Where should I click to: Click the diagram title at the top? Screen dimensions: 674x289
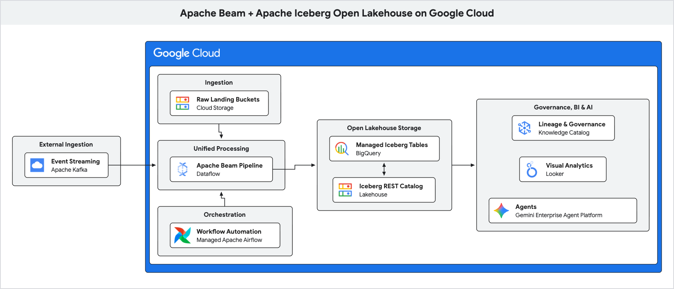coord(337,13)
